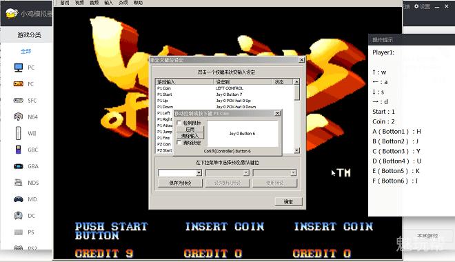Image resolution: width=455 pixels, height=262 pixels.
Task: Click the 确定 button
Action: click(x=288, y=201)
